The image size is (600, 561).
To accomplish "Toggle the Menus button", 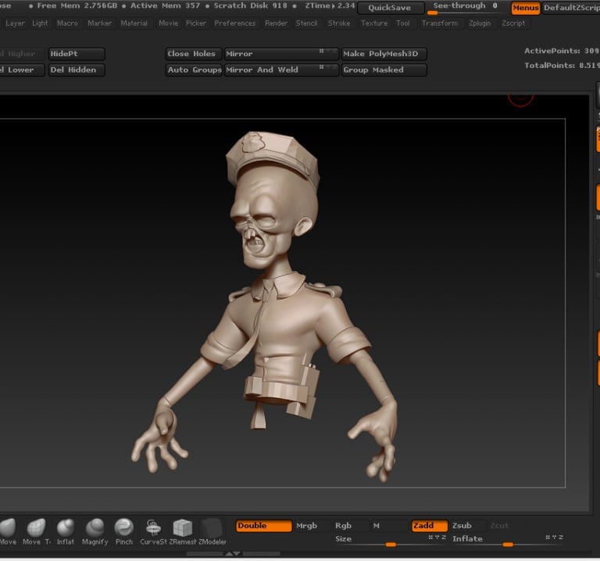I will pos(525,8).
